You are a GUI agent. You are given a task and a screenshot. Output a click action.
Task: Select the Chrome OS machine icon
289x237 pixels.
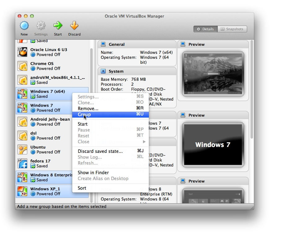tap(22, 66)
